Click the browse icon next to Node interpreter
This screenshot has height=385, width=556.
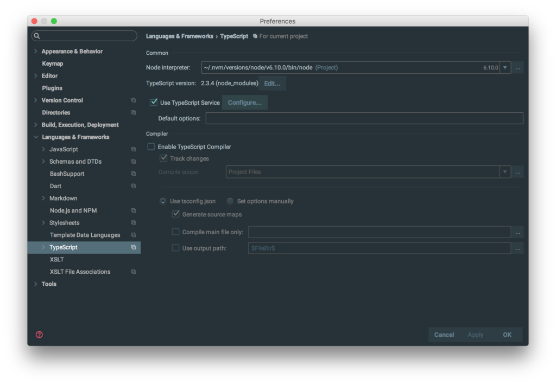(517, 68)
